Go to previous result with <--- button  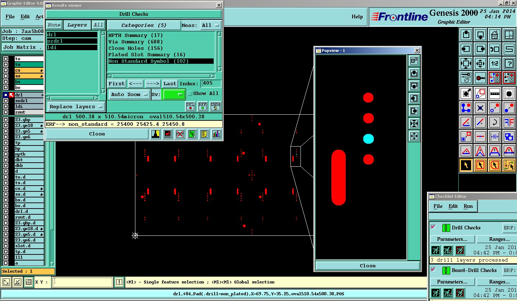136,83
